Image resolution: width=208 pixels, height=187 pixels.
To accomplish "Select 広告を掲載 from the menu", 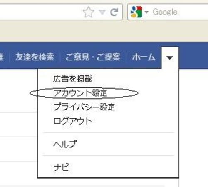I will pos(73,79).
